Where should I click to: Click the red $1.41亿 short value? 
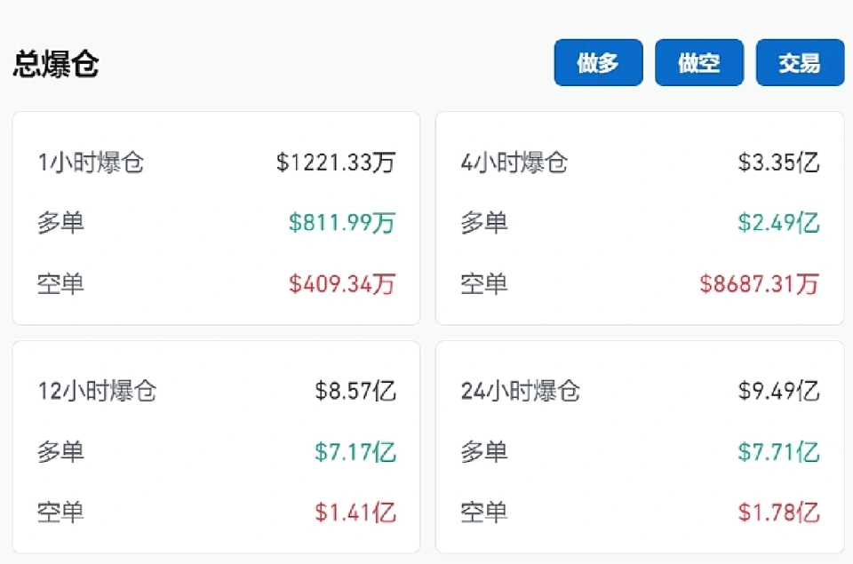[x=355, y=512]
